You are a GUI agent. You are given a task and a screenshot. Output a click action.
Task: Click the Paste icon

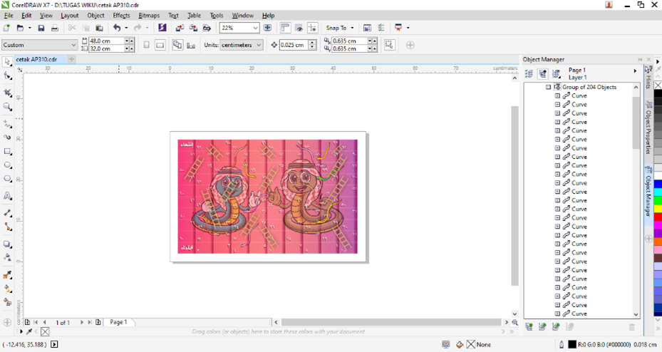coord(99,28)
